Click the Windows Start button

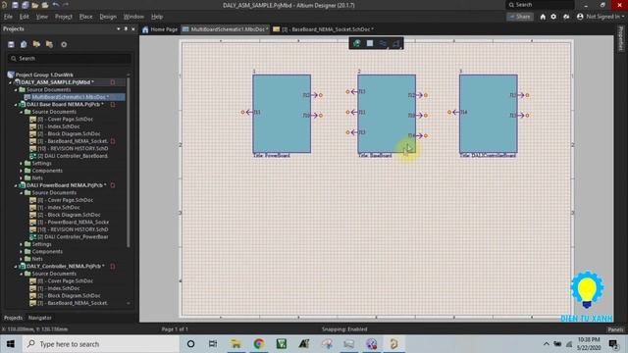click(11, 344)
